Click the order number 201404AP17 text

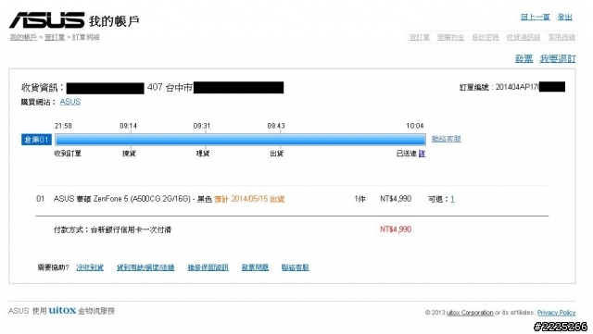pyautogui.click(x=517, y=87)
